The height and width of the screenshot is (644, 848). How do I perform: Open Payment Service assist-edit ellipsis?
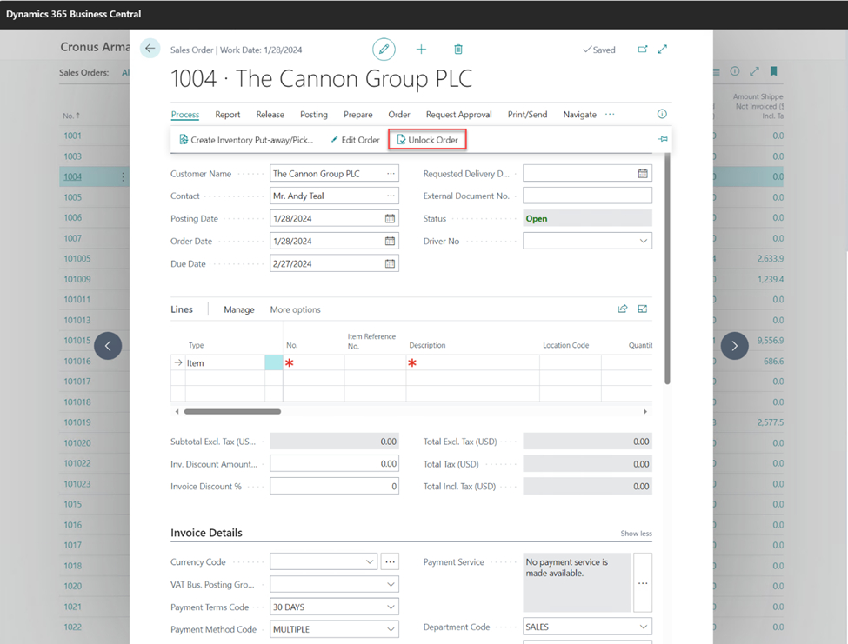643,582
